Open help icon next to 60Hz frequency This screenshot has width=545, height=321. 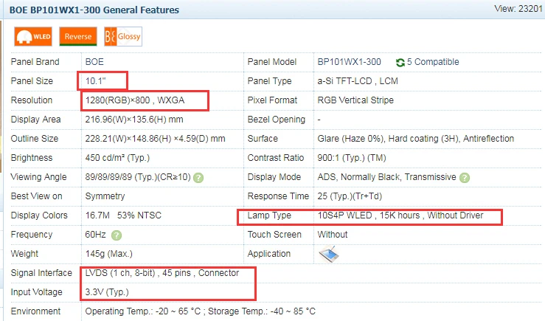[x=117, y=235]
